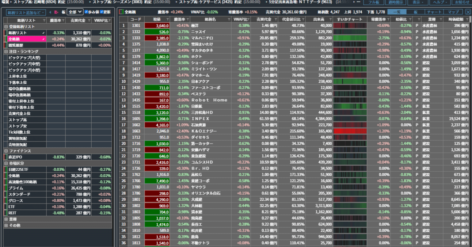Viewport: 472px width, 247px height.
Task: Click the お知らせ button
Action: tap(461, 2)
